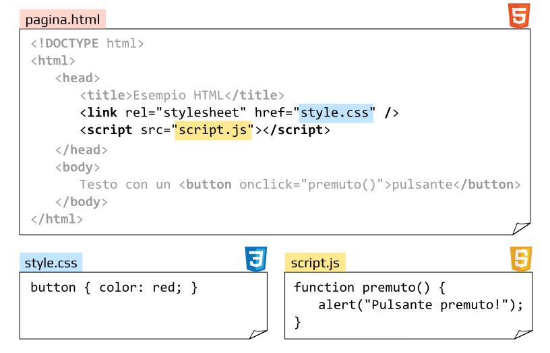Click the function premuto() declaration line
This screenshot has height=353, width=550.
(369, 288)
